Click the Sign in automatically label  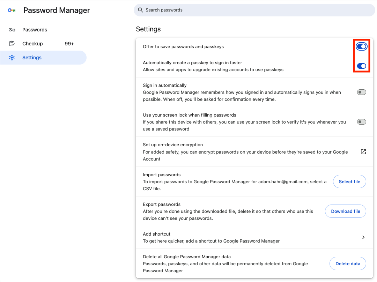point(165,86)
